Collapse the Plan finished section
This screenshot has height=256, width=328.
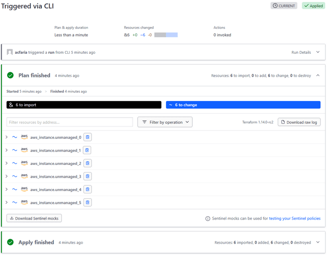coord(318,75)
